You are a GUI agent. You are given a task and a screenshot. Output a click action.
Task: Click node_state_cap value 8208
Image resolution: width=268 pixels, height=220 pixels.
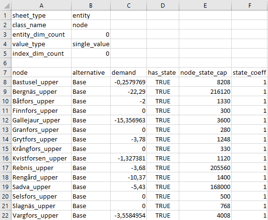click(205, 82)
